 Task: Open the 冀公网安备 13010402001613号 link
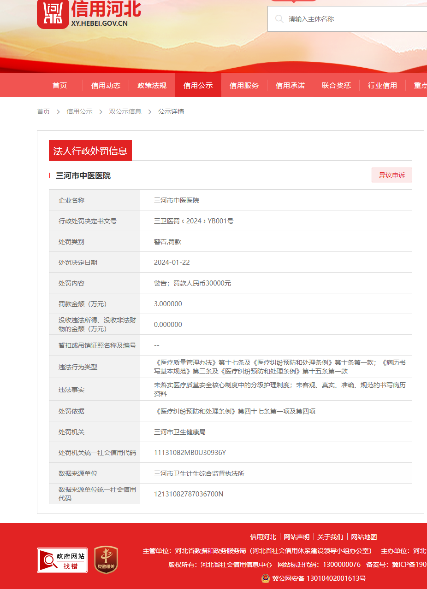pyautogui.click(x=319, y=578)
